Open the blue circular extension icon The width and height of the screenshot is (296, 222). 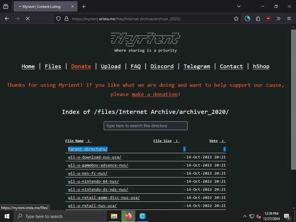click(x=247, y=18)
